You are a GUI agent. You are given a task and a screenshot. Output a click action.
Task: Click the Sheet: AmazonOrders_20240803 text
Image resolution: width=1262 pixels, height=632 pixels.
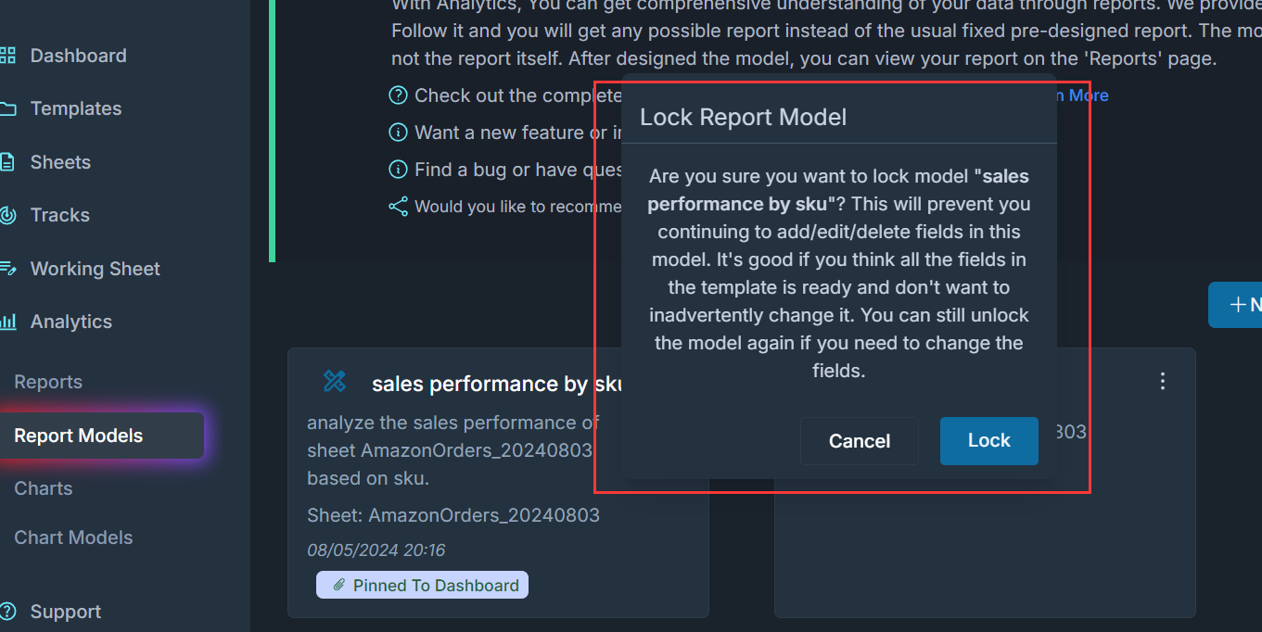[453, 515]
